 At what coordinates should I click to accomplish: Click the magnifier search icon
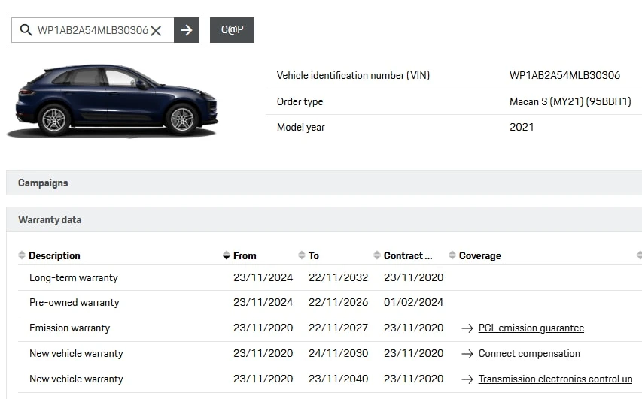(26, 30)
